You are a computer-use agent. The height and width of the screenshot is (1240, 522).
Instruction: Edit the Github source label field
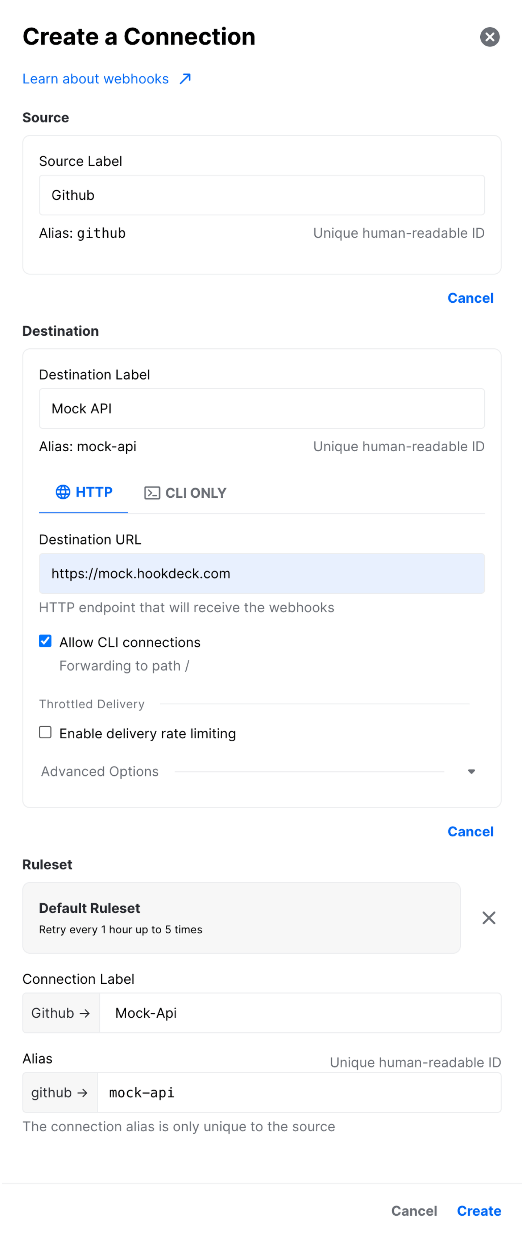tap(261, 195)
